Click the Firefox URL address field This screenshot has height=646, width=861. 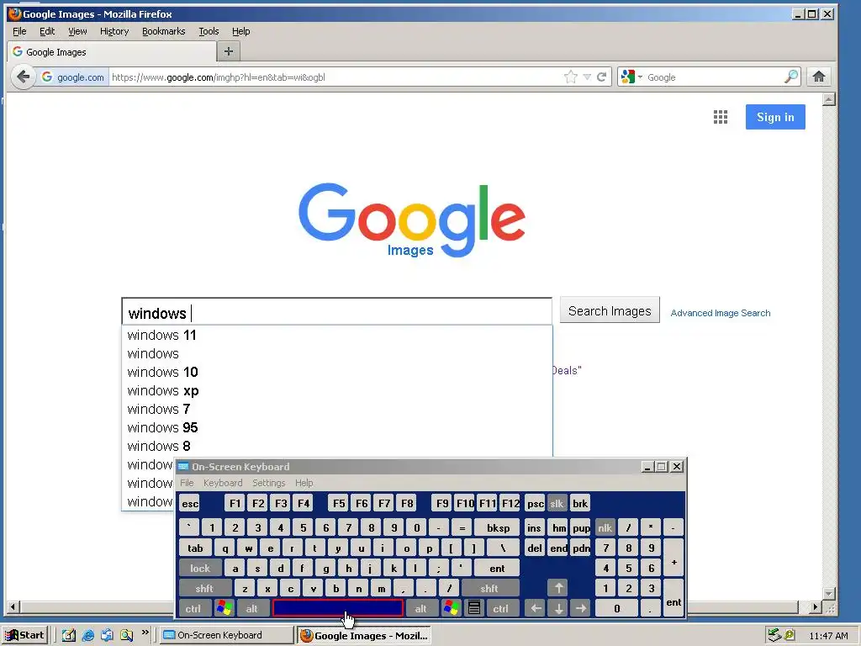tap(335, 77)
